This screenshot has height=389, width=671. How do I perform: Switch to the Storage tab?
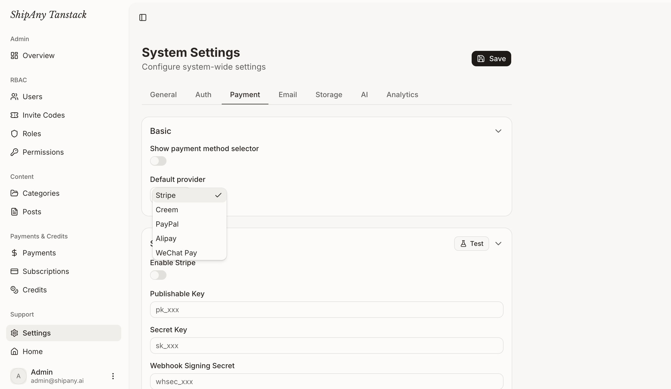pos(329,95)
